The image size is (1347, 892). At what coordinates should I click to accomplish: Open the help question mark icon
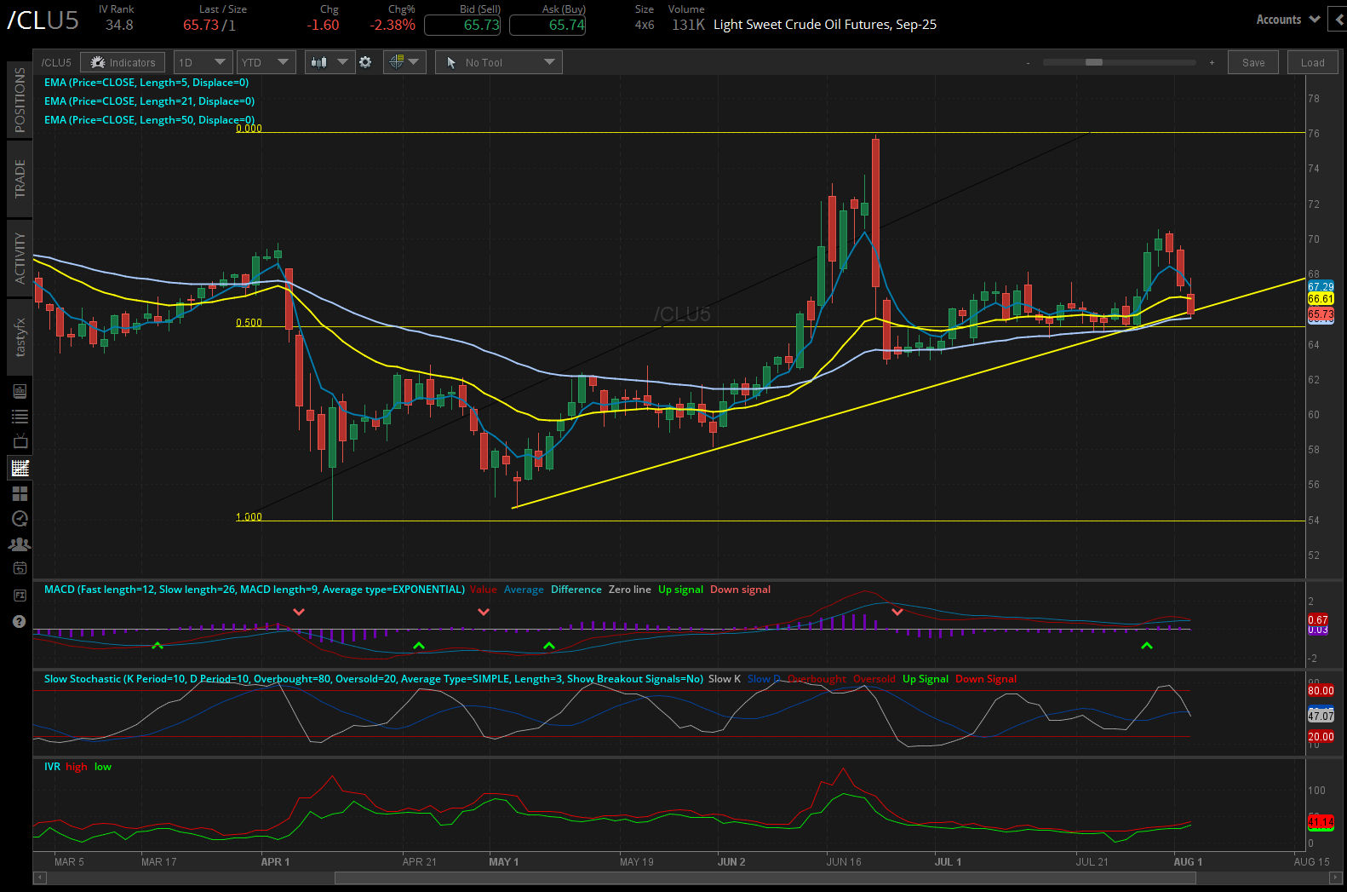click(x=20, y=622)
